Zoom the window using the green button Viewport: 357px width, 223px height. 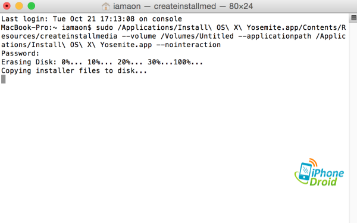click(32, 6)
